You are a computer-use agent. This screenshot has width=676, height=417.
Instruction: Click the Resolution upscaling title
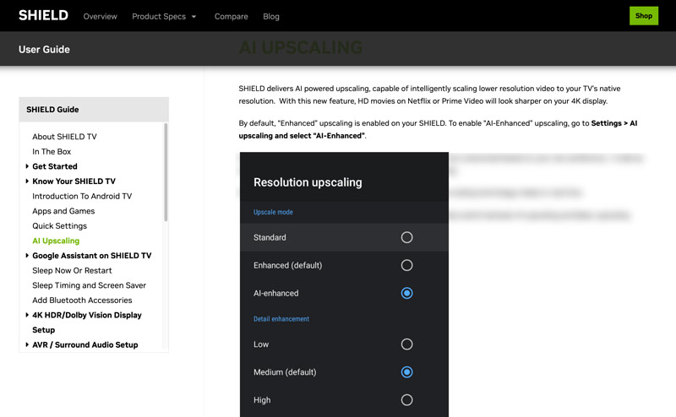(x=308, y=182)
